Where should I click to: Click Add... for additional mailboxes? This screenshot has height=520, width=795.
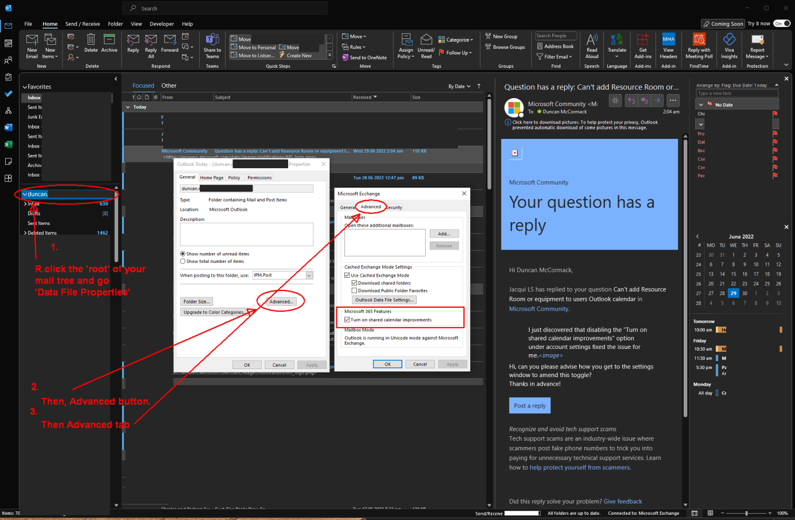point(444,234)
